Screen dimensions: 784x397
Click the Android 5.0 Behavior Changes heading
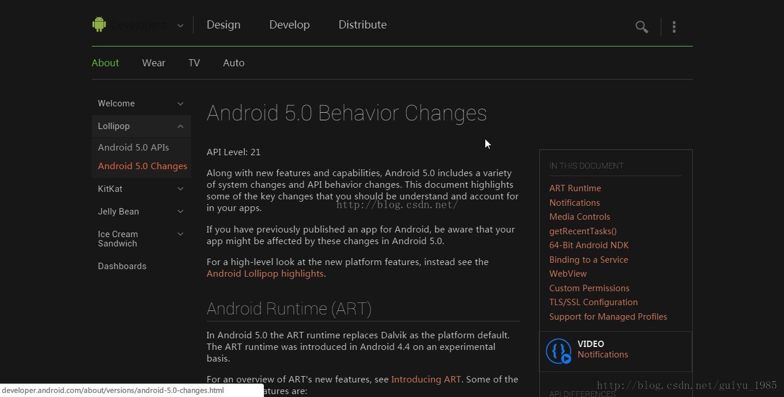click(x=346, y=113)
